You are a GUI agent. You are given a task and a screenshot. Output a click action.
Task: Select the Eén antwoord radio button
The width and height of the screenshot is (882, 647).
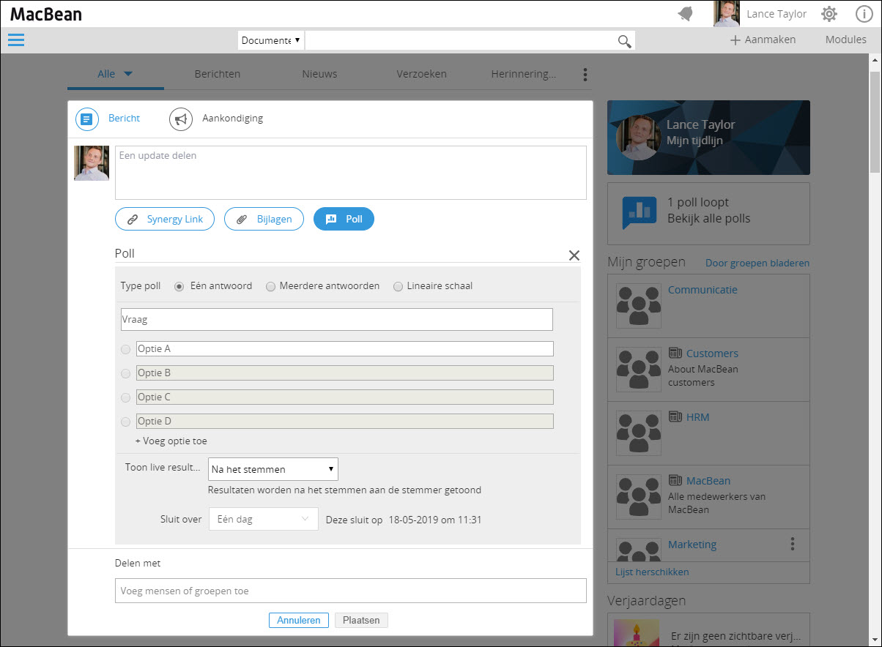pyautogui.click(x=179, y=286)
